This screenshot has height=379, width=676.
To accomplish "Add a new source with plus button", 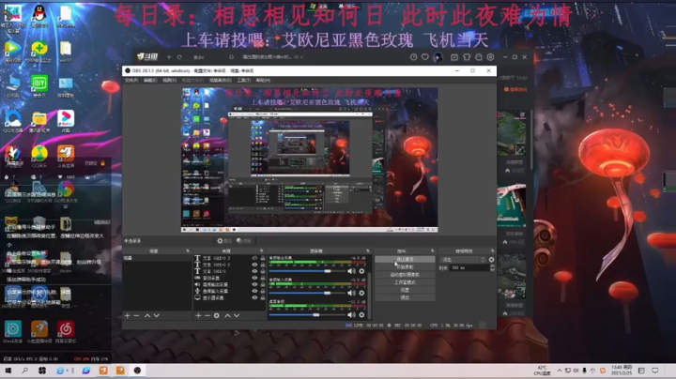I will click(198, 316).
